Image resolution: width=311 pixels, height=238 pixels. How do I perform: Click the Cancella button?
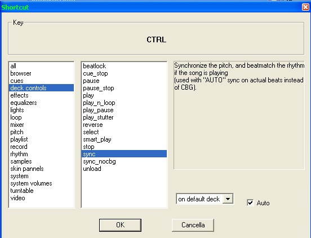point(193,225)
